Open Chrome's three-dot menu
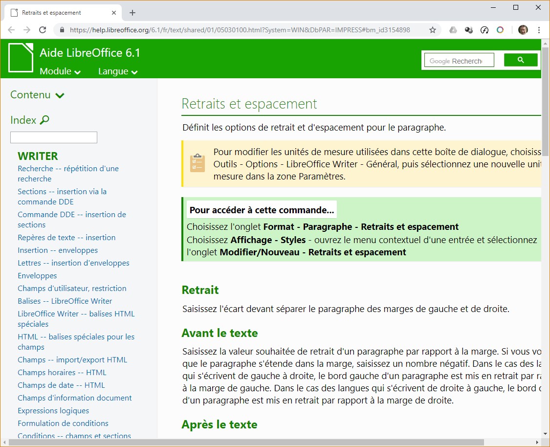This screenshot has width=550, height=447. click(539, 30)
